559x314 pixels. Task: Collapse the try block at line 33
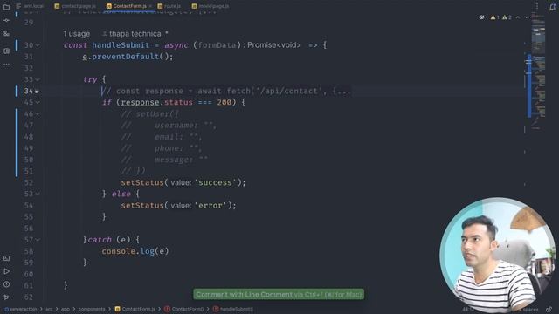click(x=38, y=79)
